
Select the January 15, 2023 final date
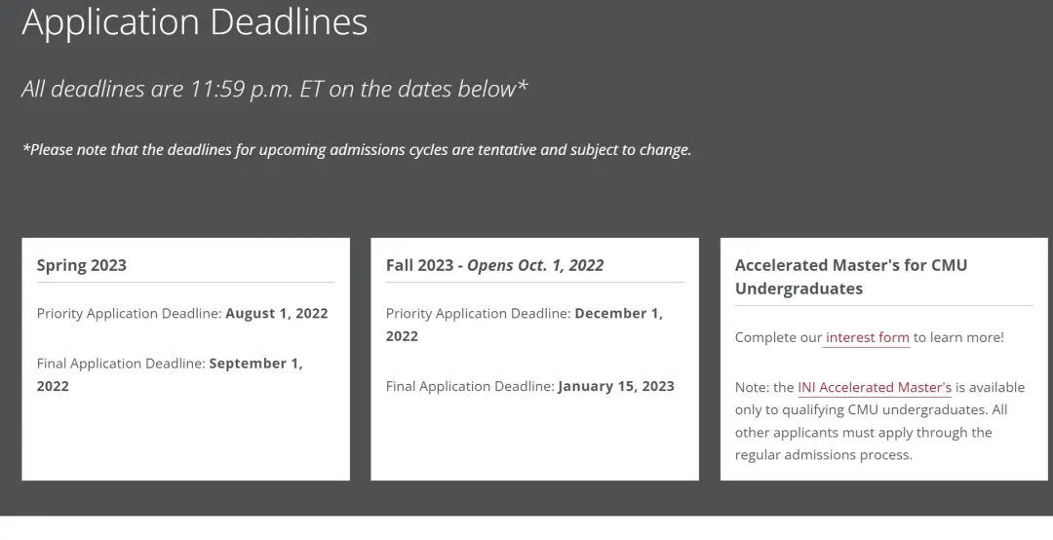point(616,386)
